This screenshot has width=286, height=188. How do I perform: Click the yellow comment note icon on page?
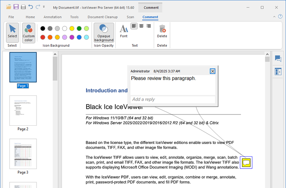246,162
